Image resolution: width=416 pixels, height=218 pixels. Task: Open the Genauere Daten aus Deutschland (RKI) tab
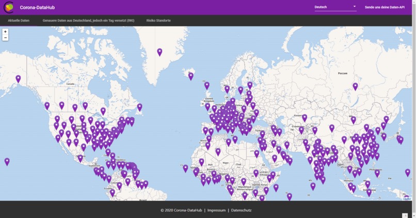88,21
